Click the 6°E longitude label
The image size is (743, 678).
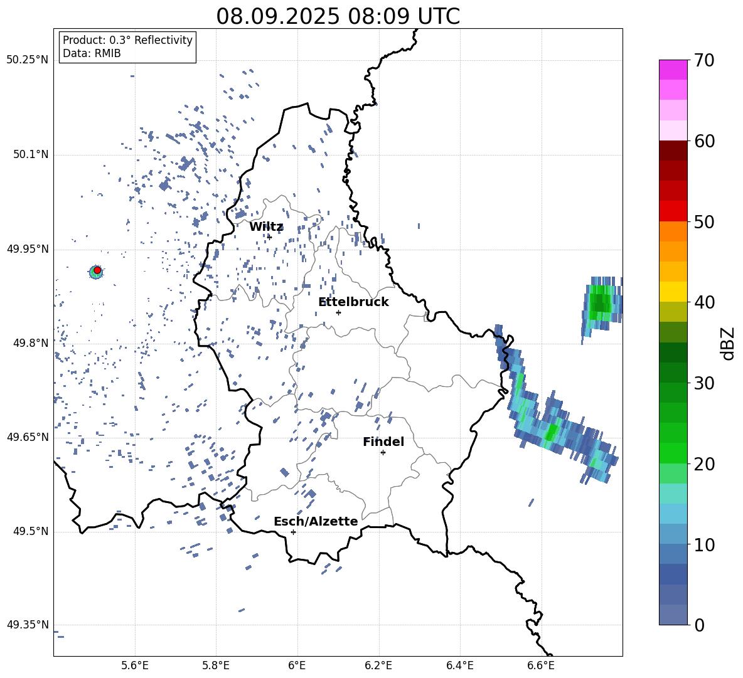297,665
